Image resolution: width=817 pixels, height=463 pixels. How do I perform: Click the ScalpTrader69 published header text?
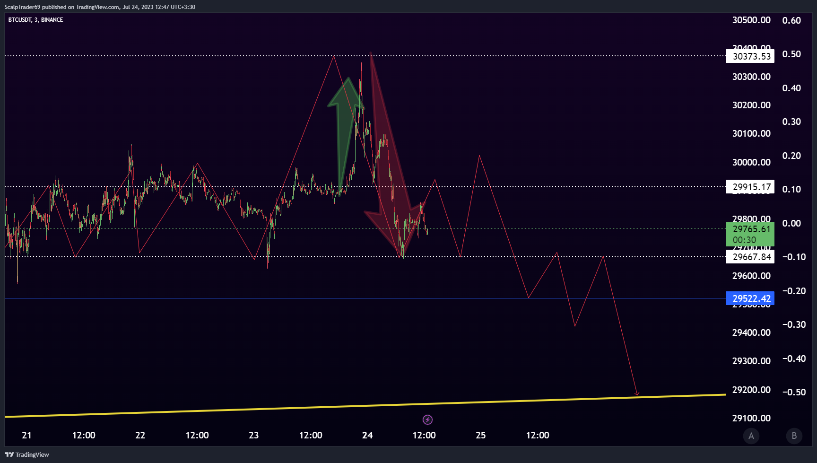100,7
